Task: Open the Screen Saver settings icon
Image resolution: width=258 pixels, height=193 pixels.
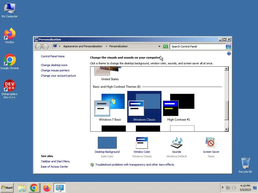Action: tap(211, 143)
